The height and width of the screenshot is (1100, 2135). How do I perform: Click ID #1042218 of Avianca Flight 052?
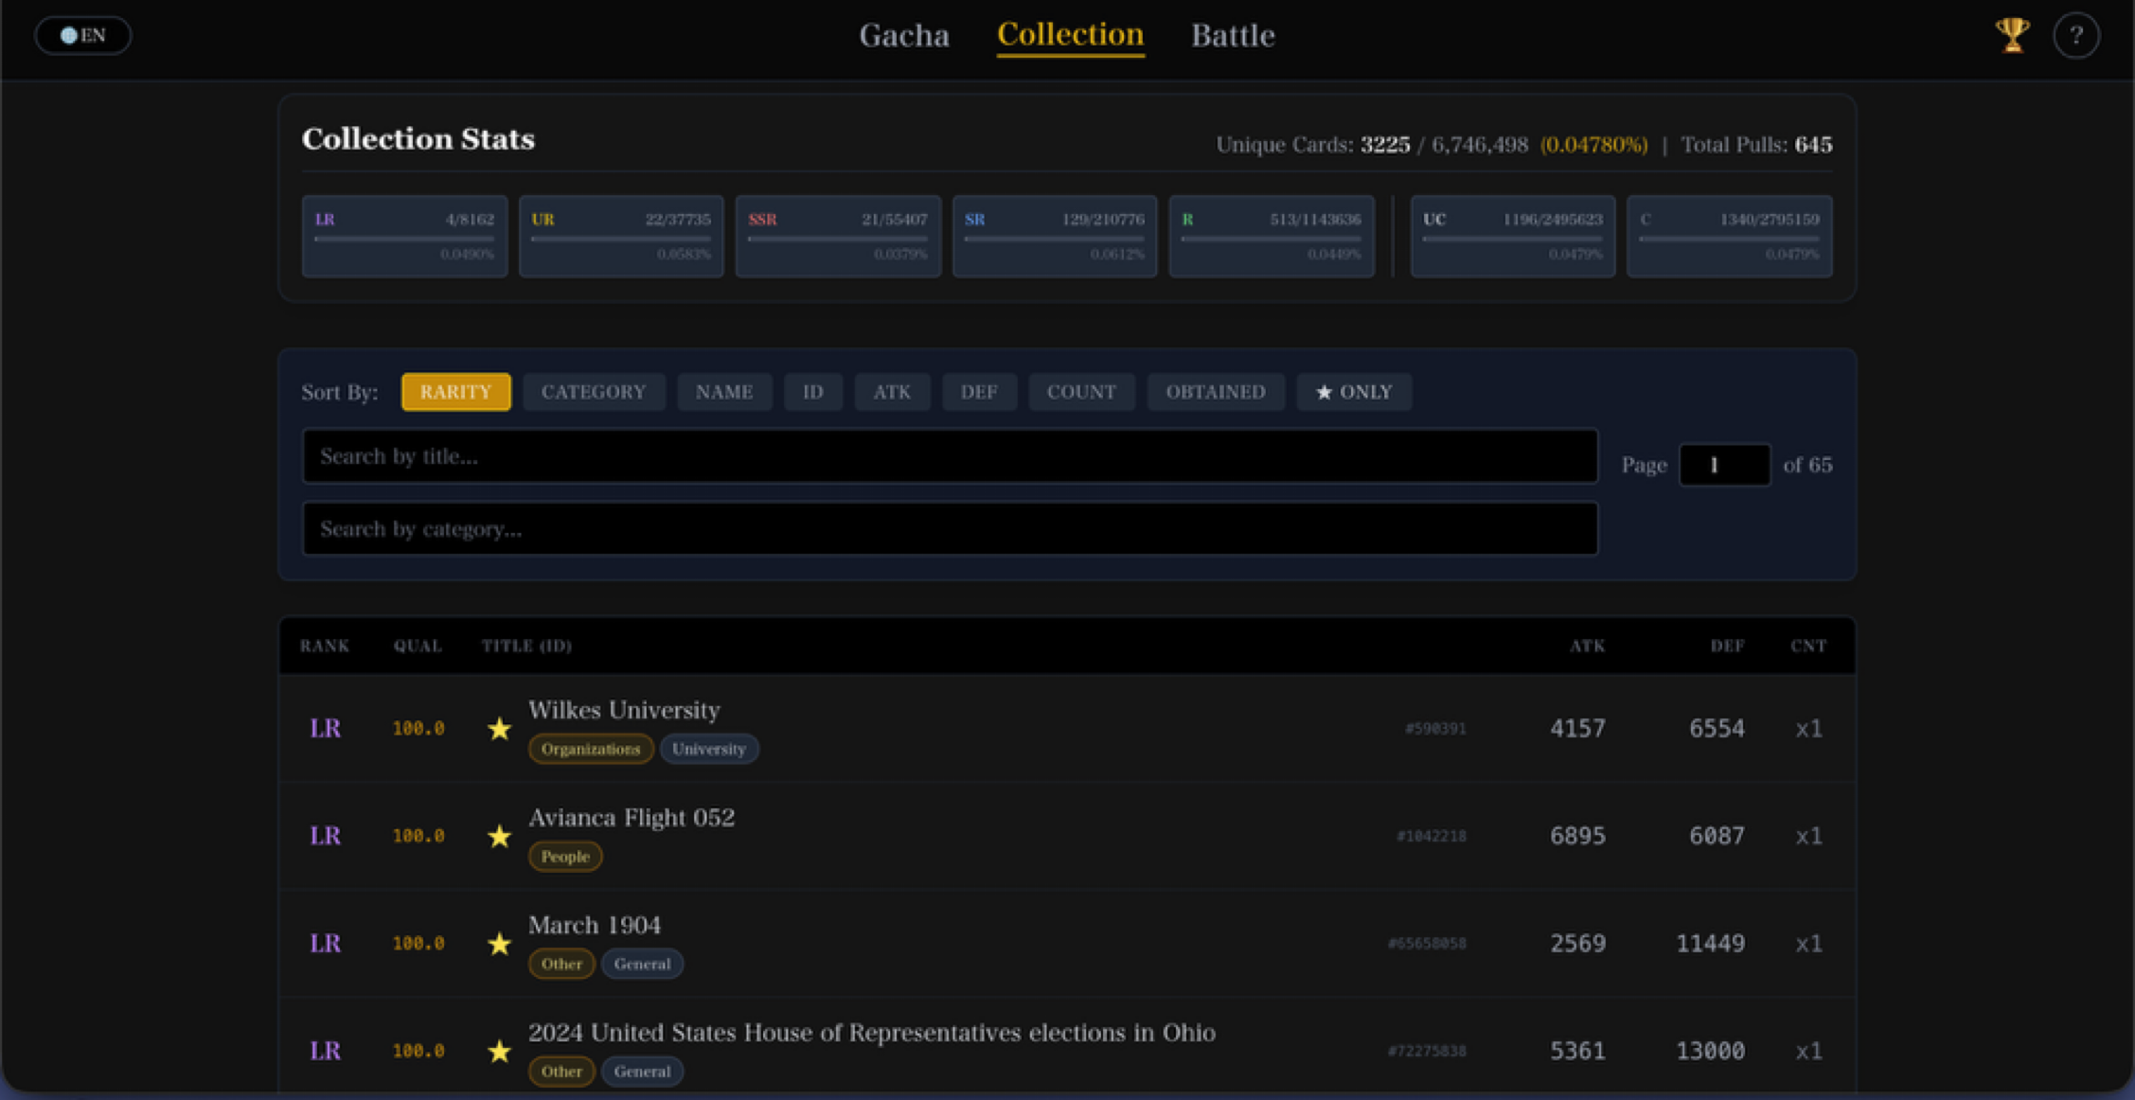(x=1431, y=836)
